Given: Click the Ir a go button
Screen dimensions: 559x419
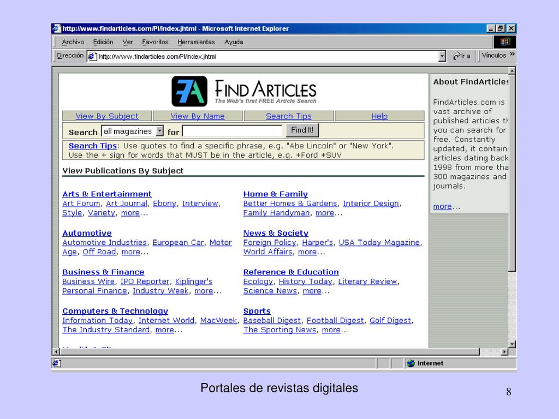Looking at the screenshot, I should pyautogui.click(x=462, y=56).
